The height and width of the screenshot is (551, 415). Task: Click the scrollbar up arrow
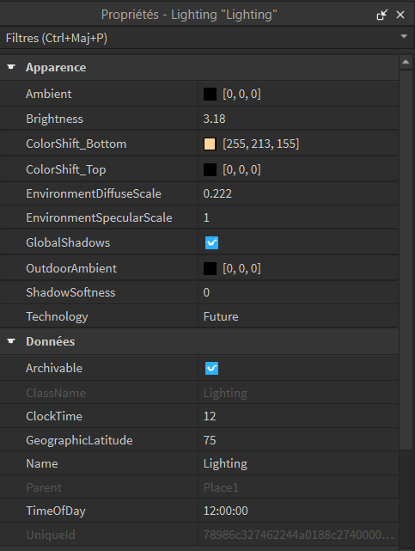[406, 62]
